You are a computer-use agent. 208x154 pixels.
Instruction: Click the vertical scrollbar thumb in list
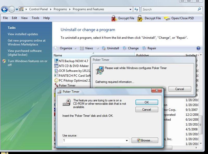point(200,124)
